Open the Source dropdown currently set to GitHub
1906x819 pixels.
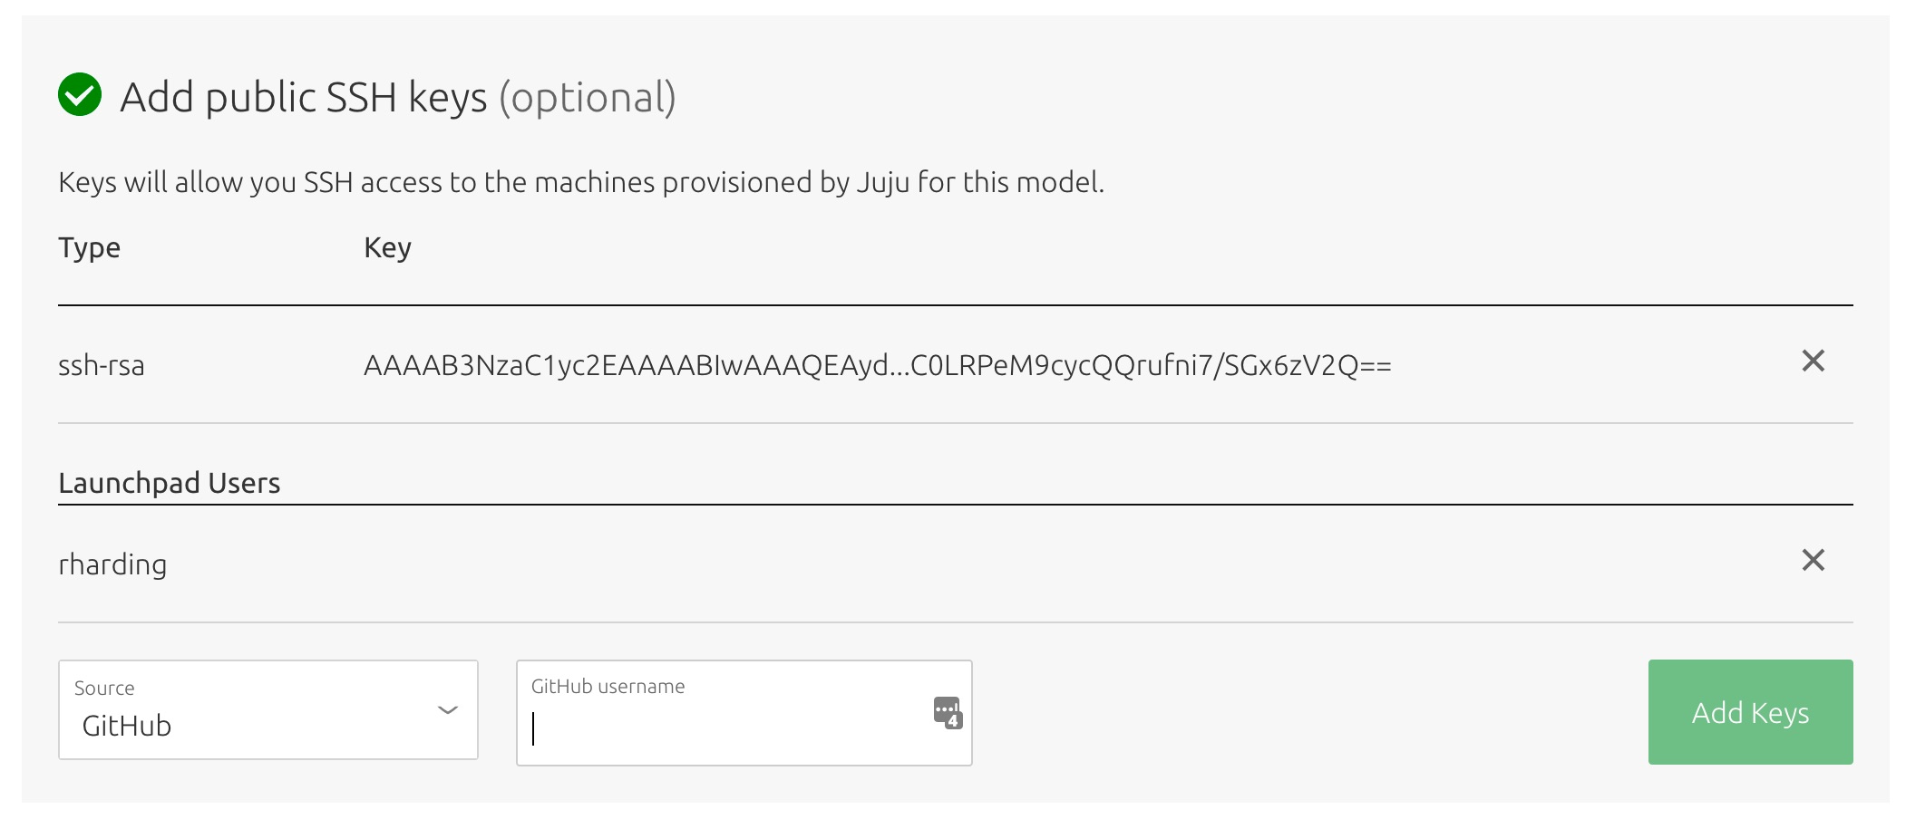tap(267, 712)
